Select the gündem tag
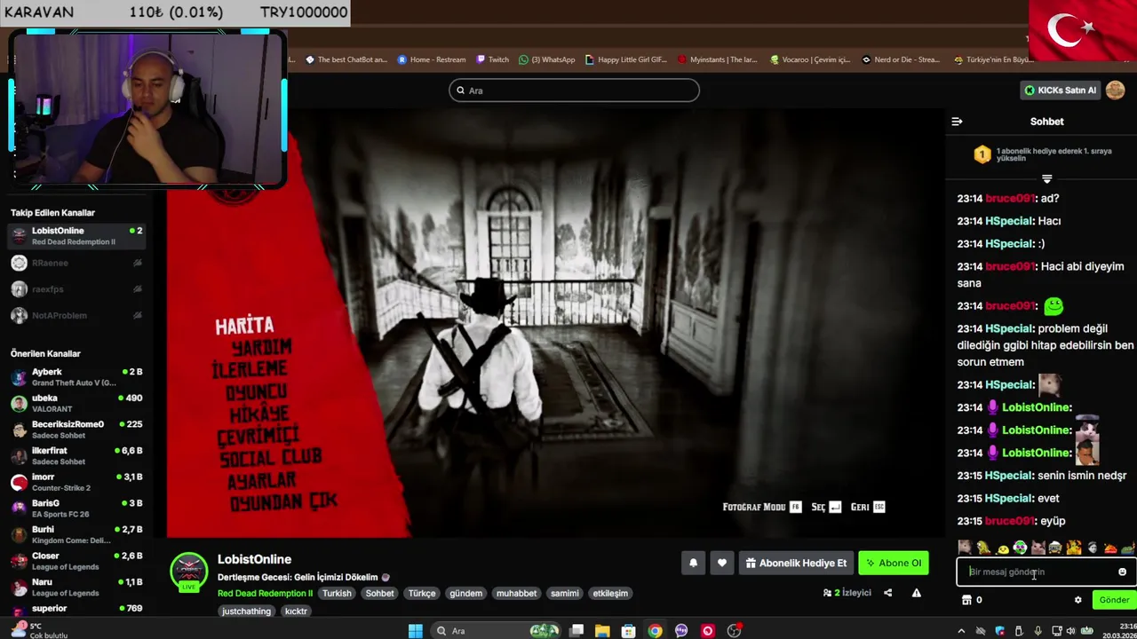Screen dimensions: 1137x639 tap(465, 594)
